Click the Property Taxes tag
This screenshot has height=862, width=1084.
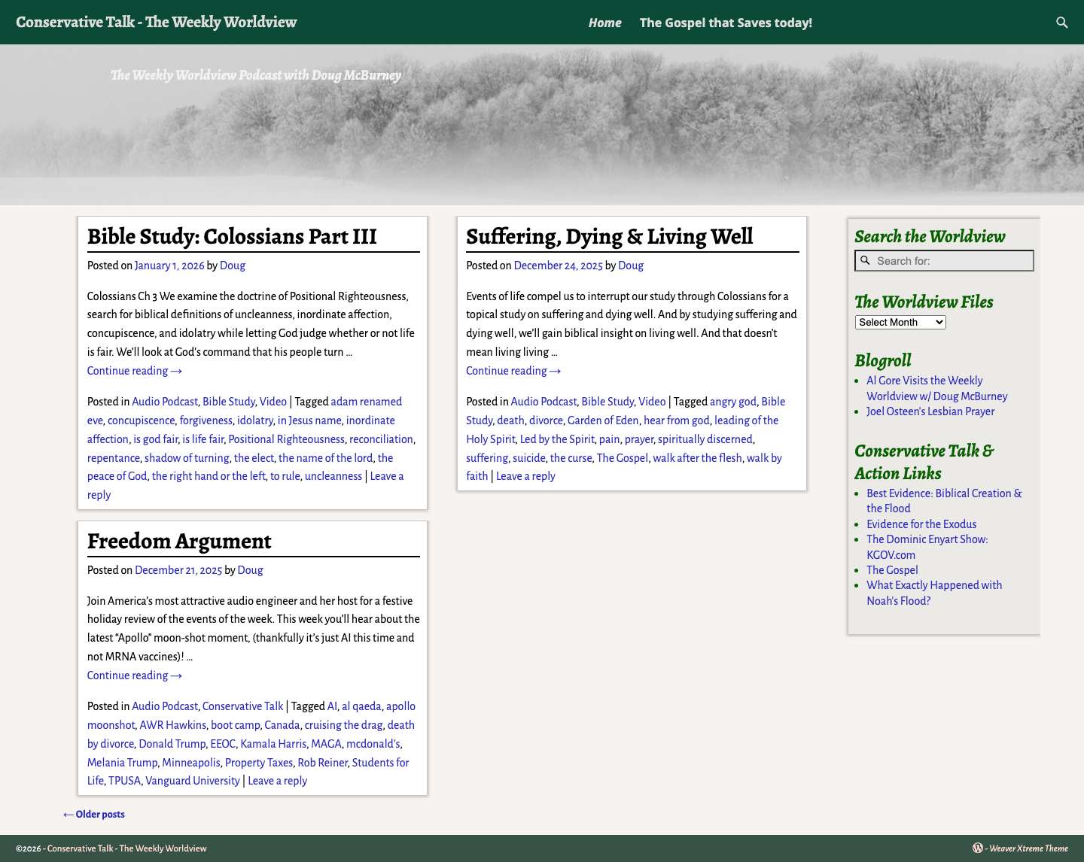pyautogui.click(x=259, y=763)
